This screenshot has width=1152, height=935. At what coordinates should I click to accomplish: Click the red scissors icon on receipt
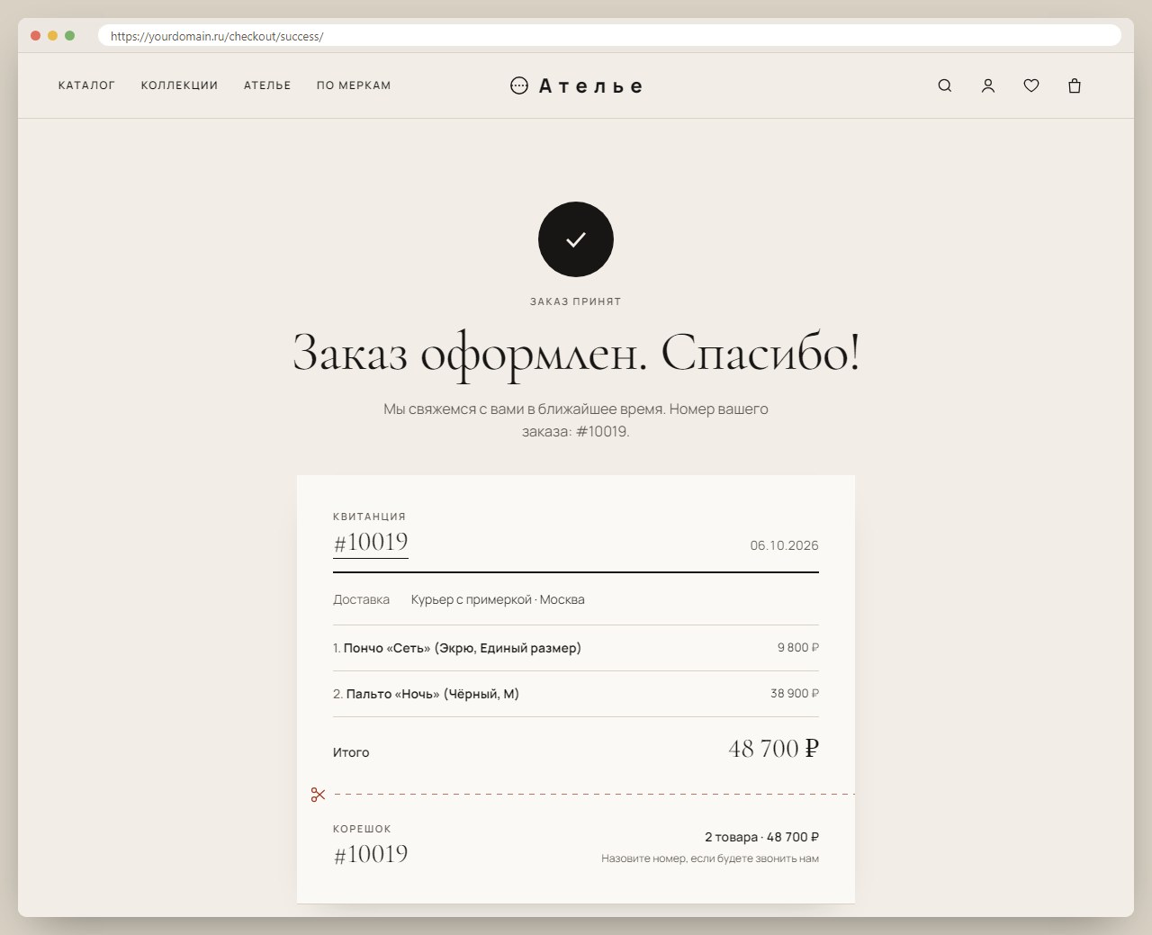click(318, 795)
